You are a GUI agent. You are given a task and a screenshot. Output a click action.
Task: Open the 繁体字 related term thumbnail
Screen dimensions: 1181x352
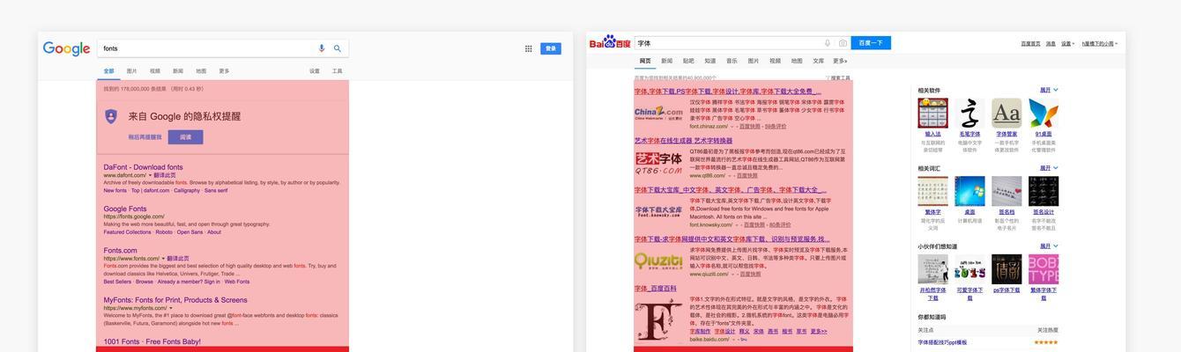click(x=932, y=191)
